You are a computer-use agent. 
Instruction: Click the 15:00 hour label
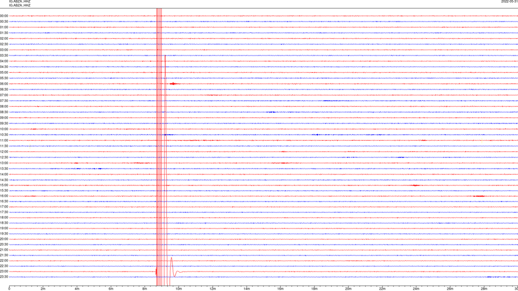pos(4,185)
